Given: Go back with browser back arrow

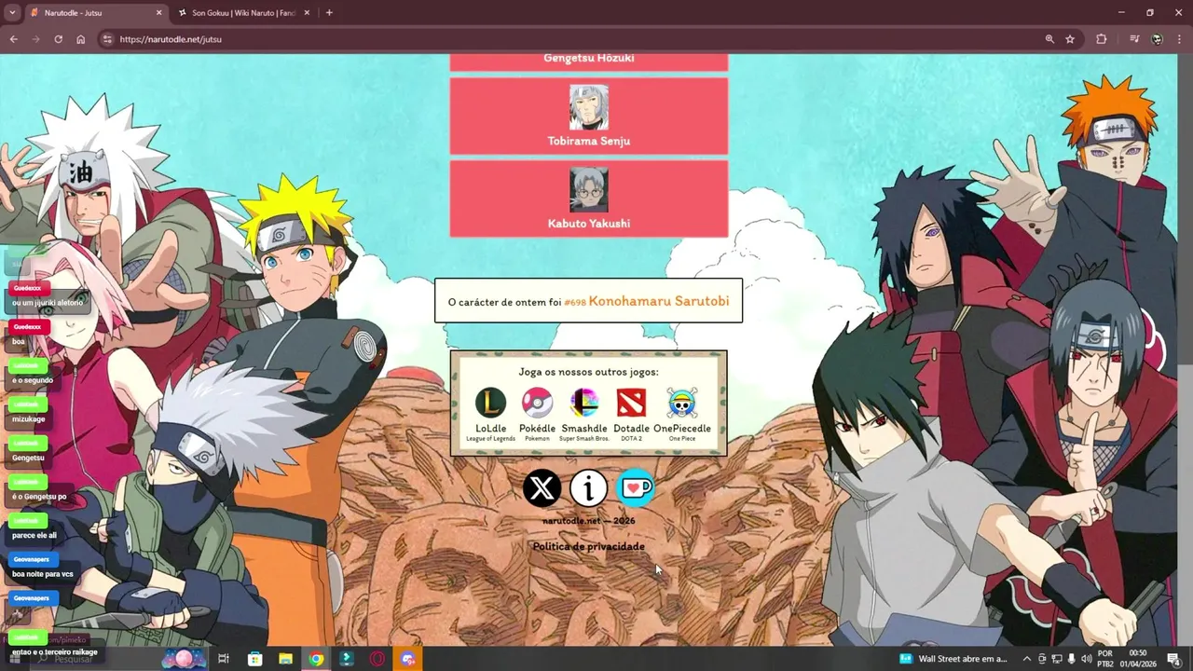Looking at the screenshot, I should coord(13,39).
